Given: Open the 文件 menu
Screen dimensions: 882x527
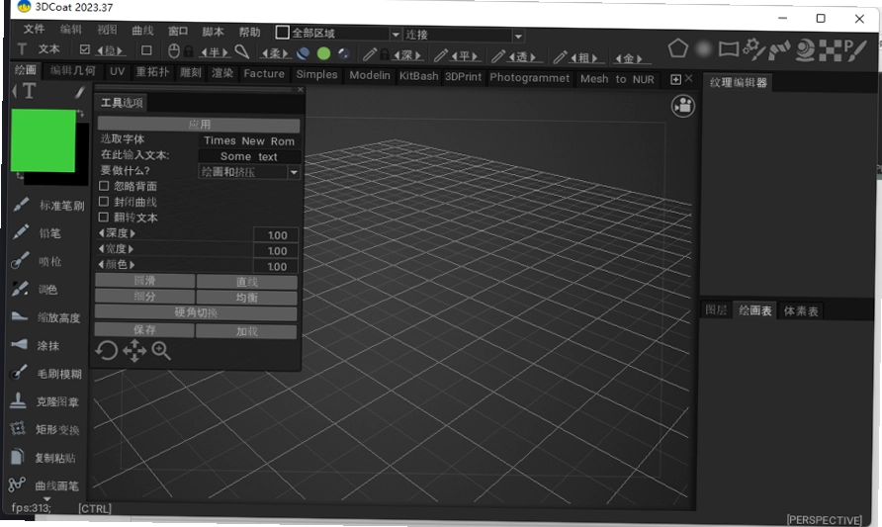Looking at the screenshot, I should coord(34,29).
